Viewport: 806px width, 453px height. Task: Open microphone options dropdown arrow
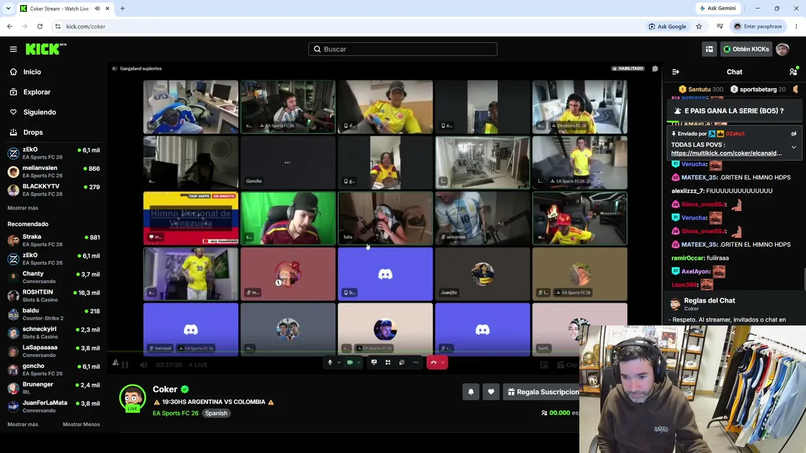(339, 362)
